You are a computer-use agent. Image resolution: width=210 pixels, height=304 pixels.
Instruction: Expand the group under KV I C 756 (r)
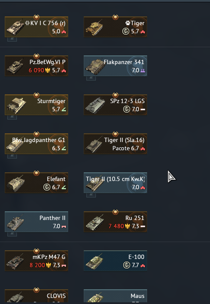pos(12,39)
